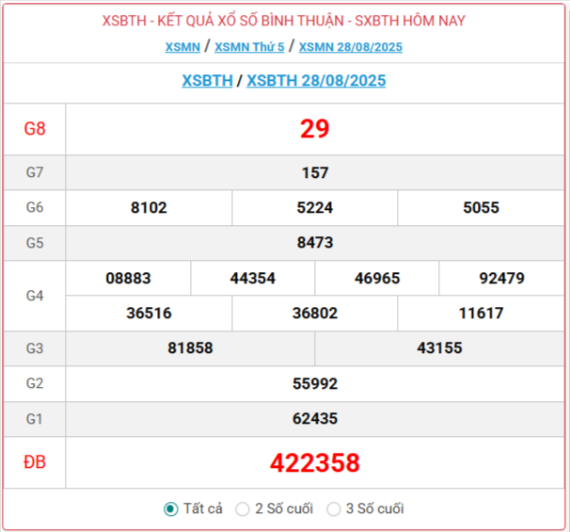
Task: Open the XSMN 28/08/2025 link
Action: click(350, 47)
